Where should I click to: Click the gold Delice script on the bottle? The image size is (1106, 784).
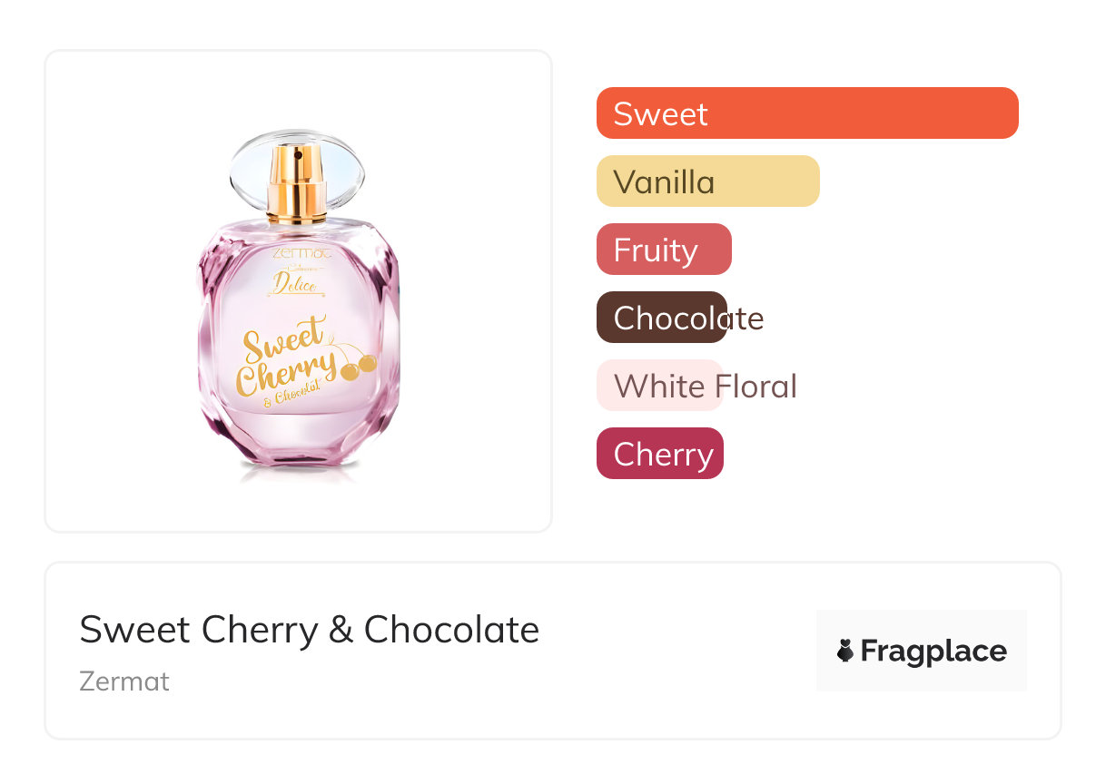point(294,285)
